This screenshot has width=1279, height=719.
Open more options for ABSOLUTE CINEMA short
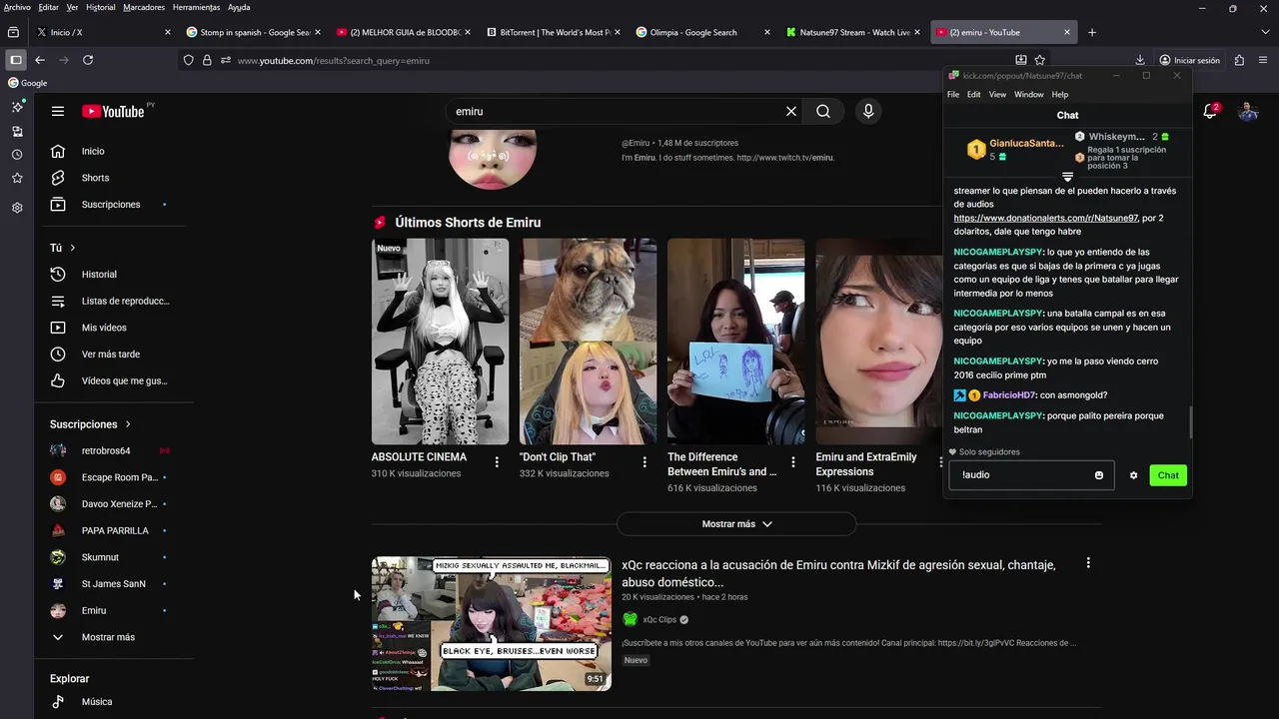tap(497, 462)
